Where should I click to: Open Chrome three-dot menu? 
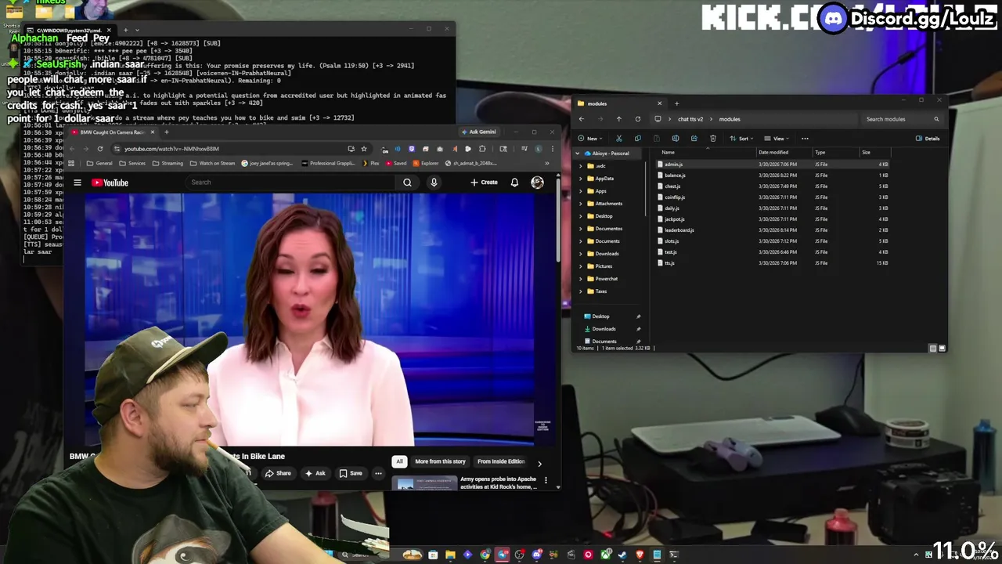(x=552, y=149)
